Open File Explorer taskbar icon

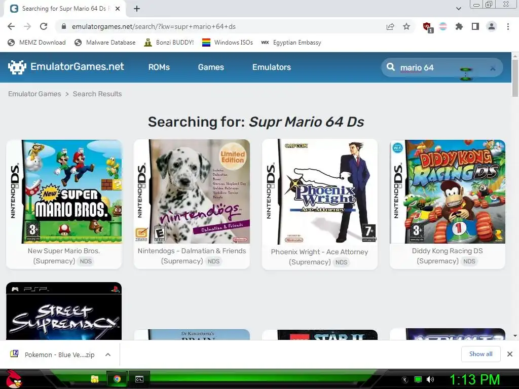95,379
